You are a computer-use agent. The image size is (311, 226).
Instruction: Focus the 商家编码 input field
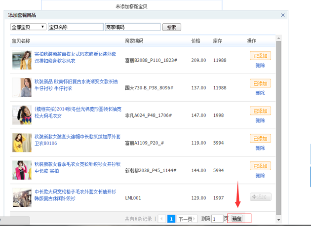tap(132, 27)
